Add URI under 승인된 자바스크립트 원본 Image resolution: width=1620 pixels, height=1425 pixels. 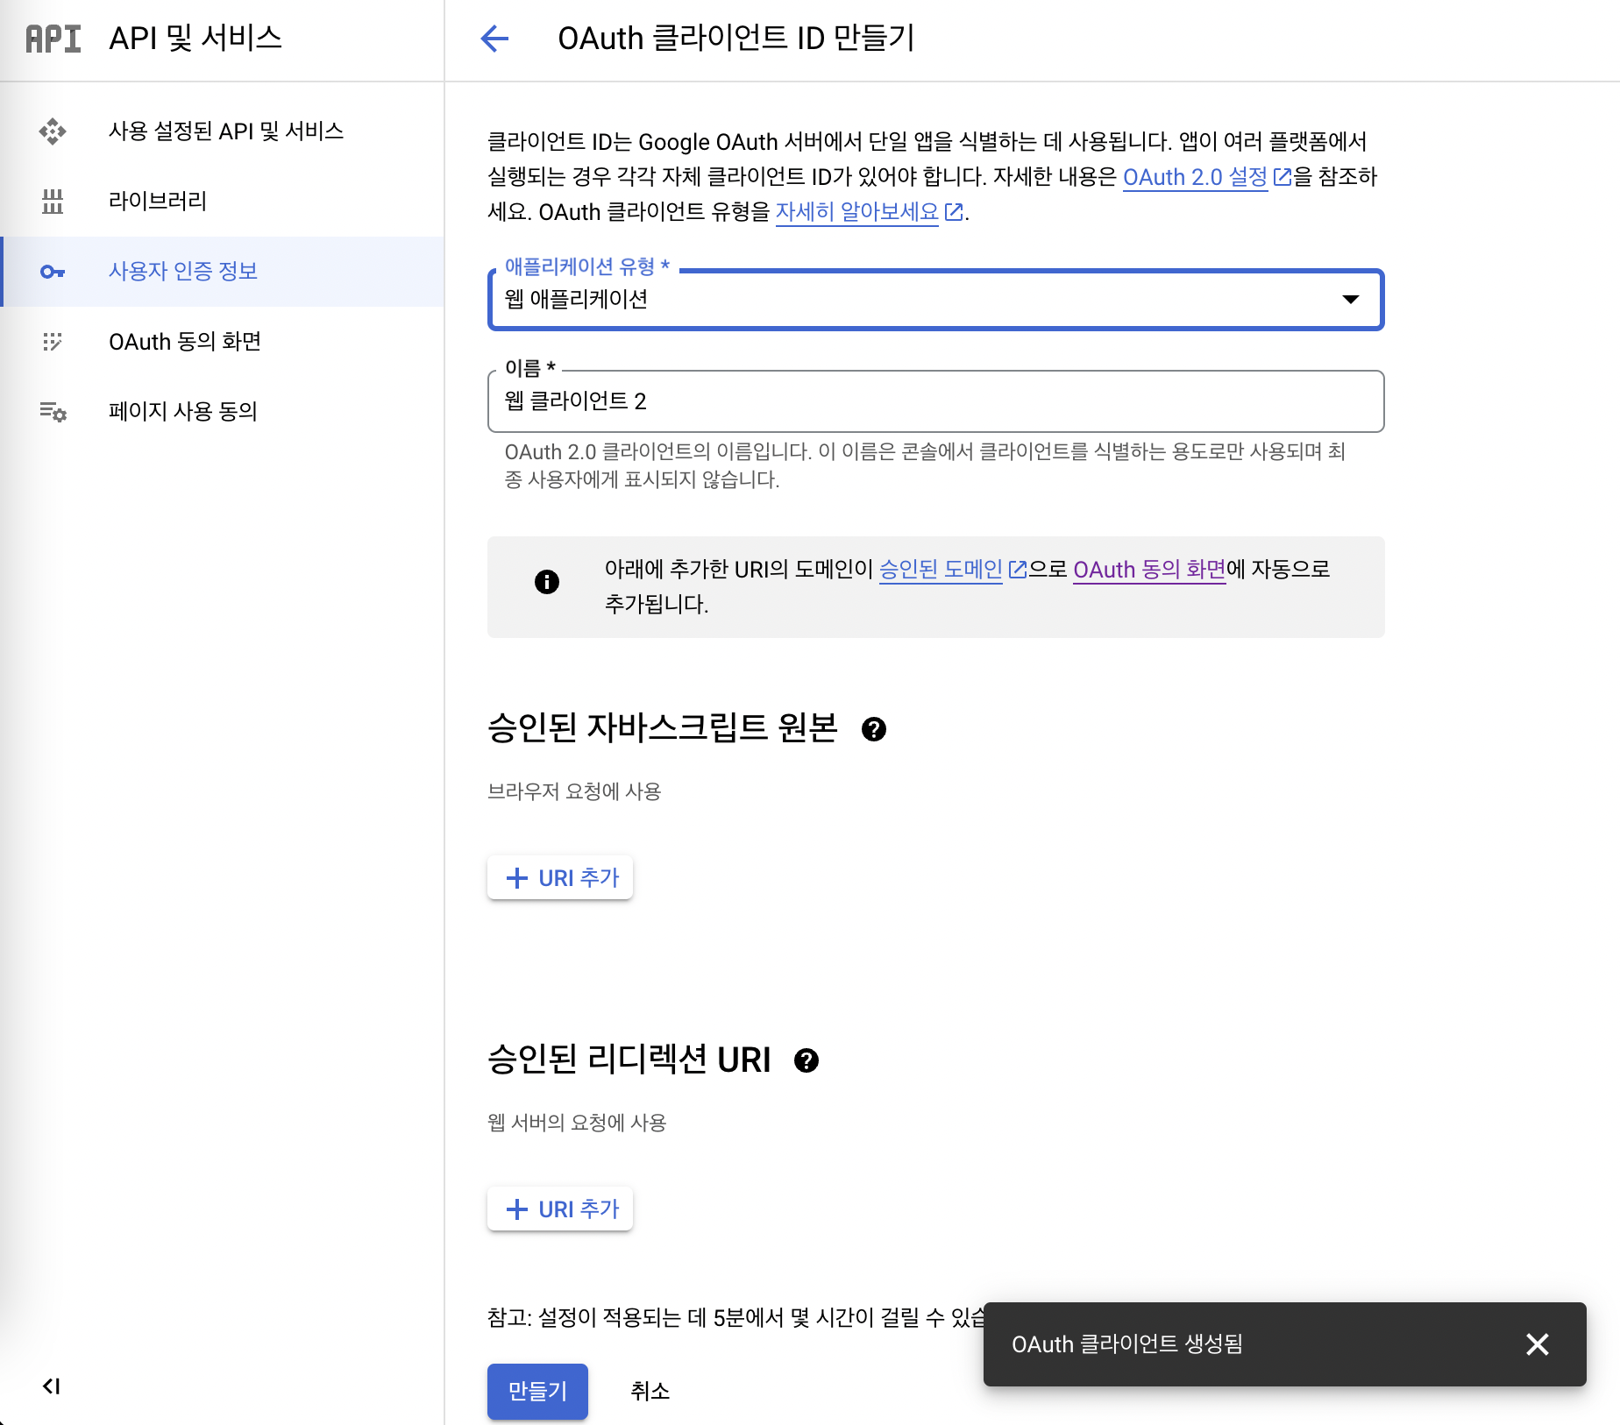[x=560, y=877]
